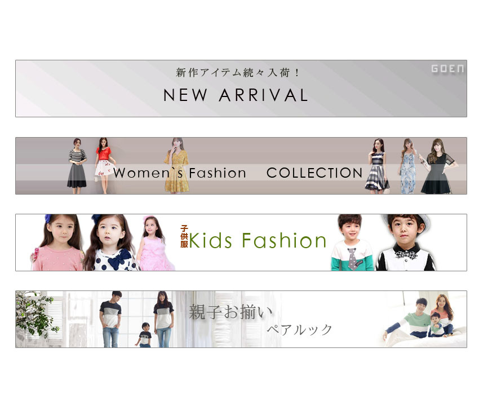Click the navy striped dress model
This screenshot has width=479, height=414.
[378, 166]
